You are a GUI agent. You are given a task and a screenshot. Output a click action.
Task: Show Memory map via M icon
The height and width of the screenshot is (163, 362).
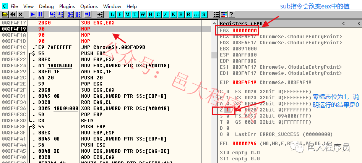pyautogui.click(x=127, y=15)
